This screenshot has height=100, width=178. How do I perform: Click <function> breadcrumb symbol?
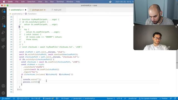[x=32, y=14]
